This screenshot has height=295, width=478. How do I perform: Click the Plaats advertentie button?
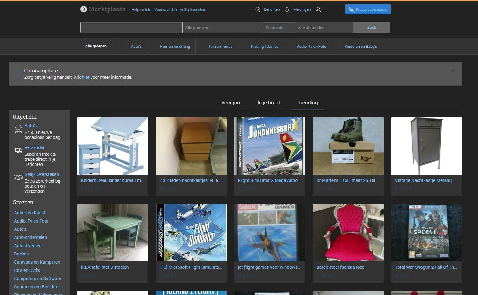click(x=368, y=9)
